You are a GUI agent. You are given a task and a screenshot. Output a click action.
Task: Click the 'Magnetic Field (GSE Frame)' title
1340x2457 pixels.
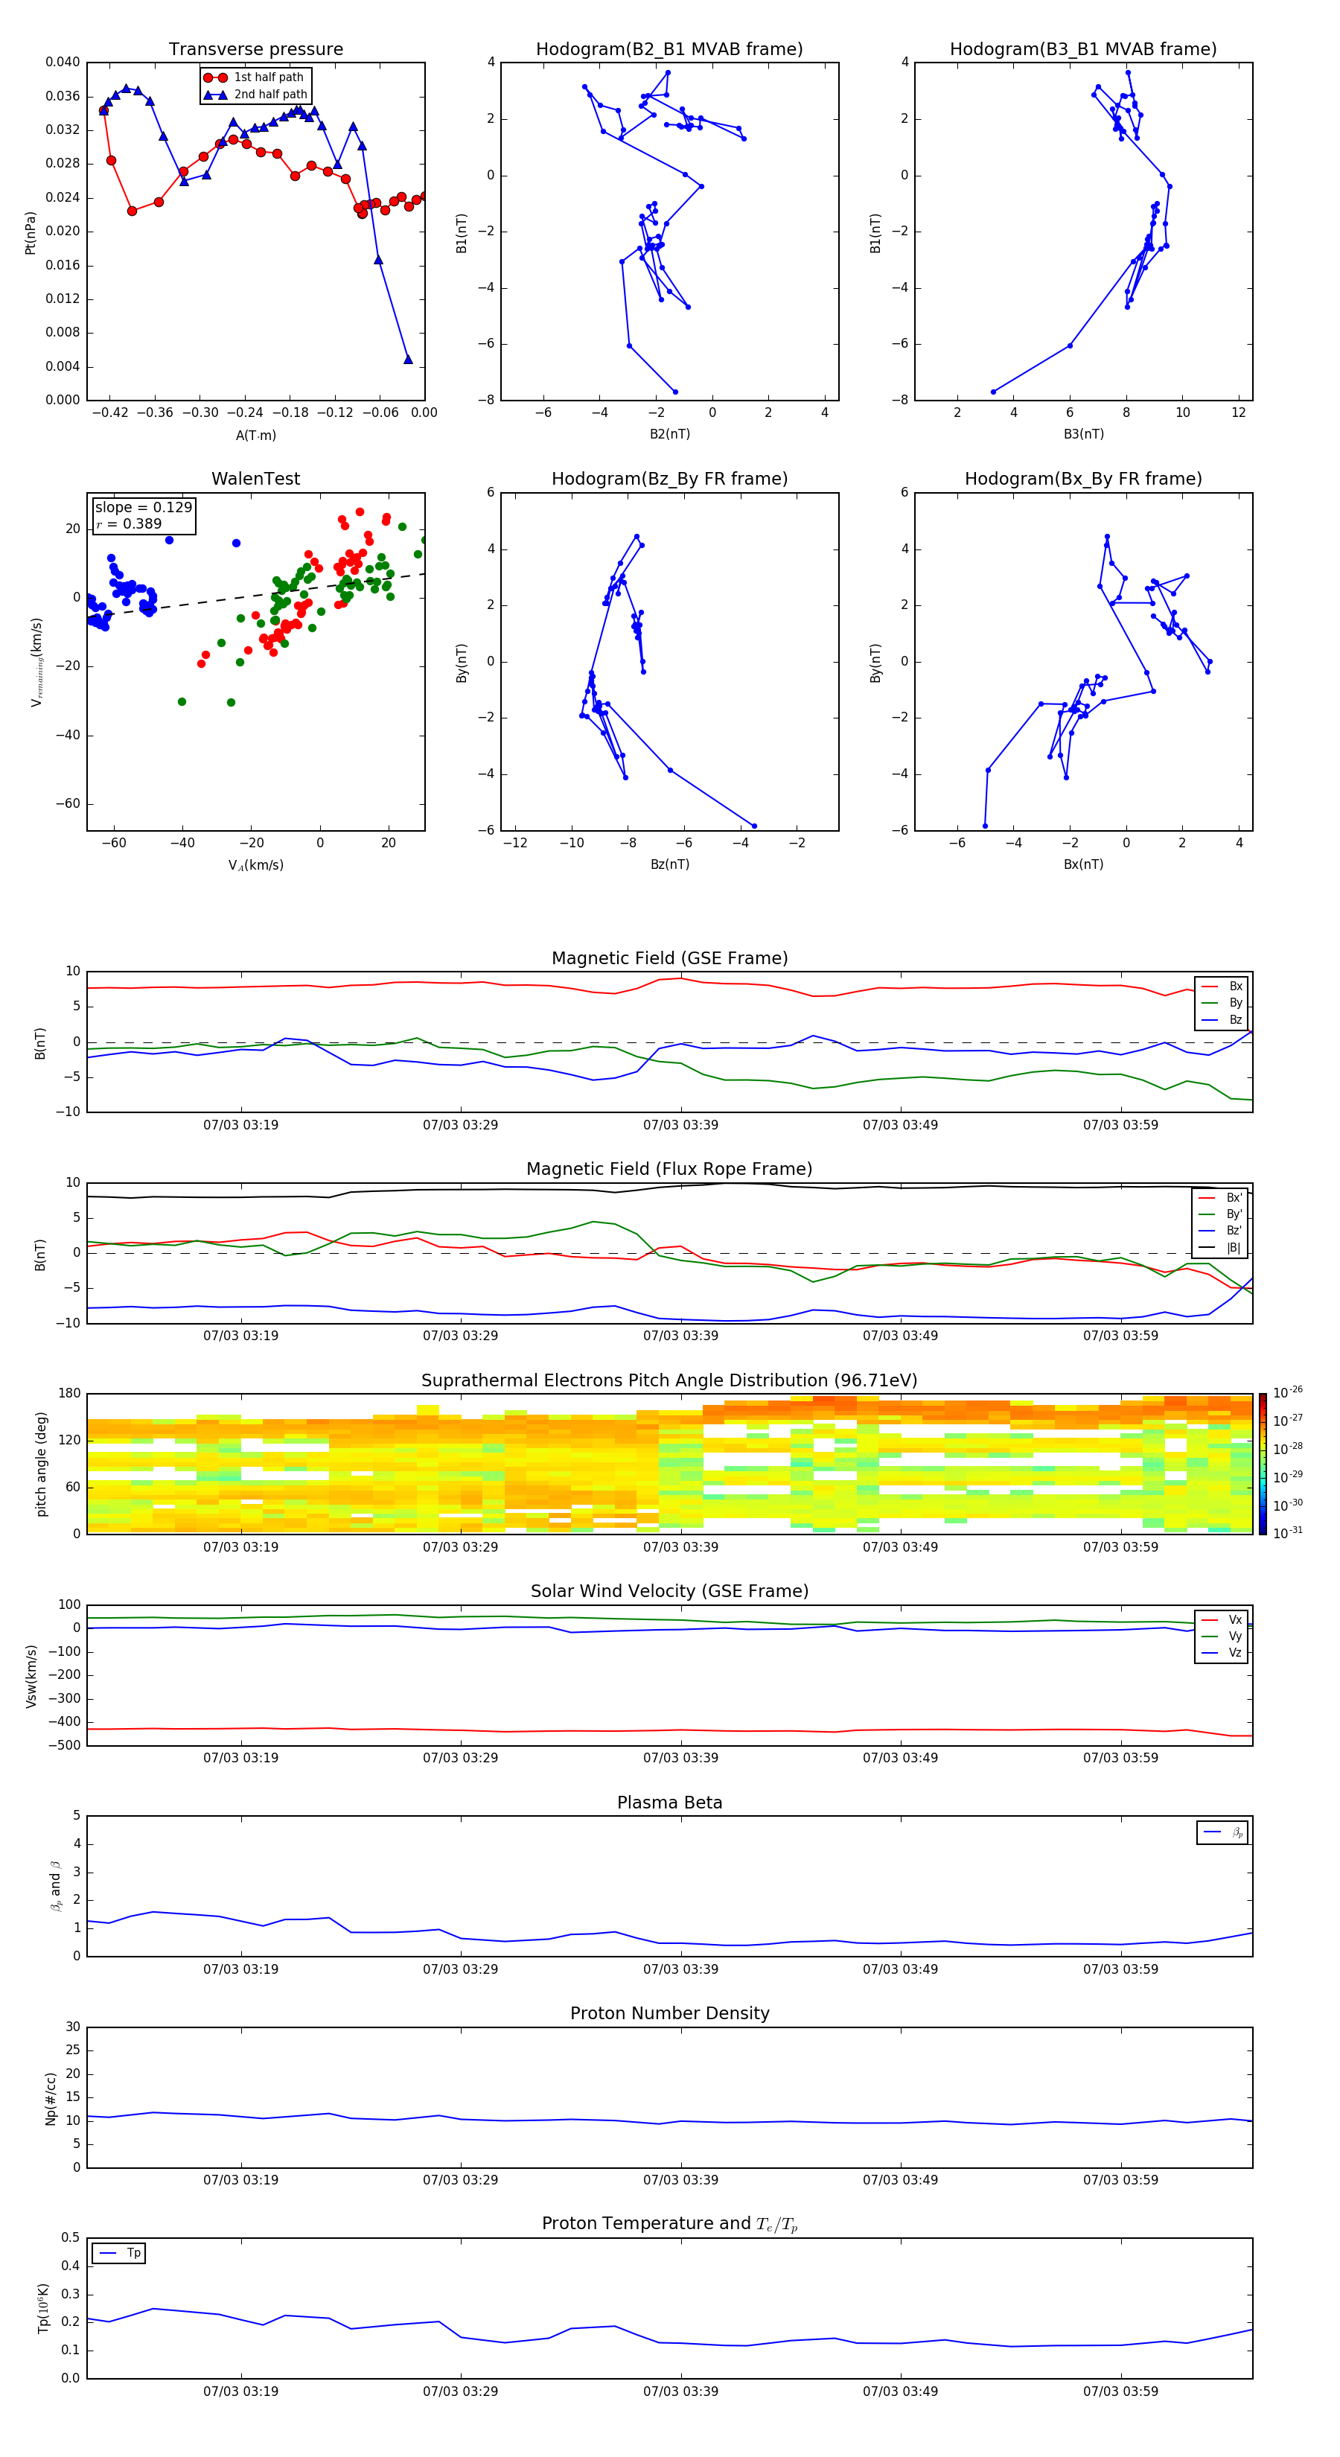coord(669,958)
